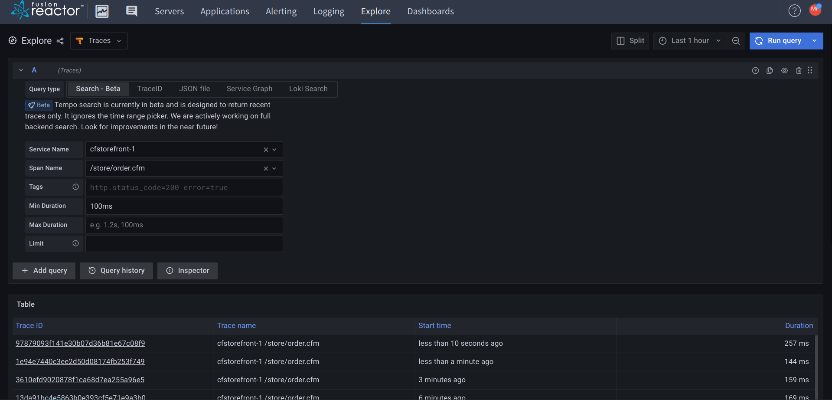Image resolution: width=832 pixels, height=400 pixels.
Task: Delete query A with the trash icon
Action: (x=799, y=70)
